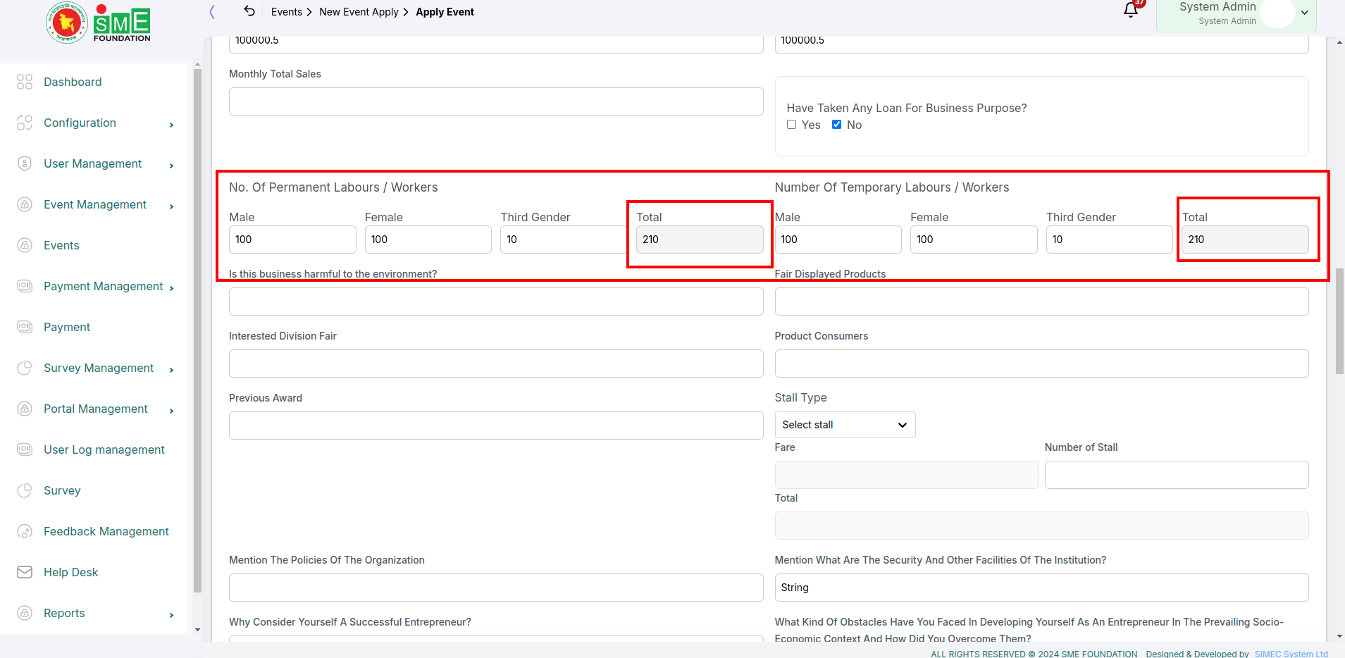The height and width of the screenshot is (658, 1345).
Task: Click temporary workers Male field
Action: pyautogui.click(x=838, y=240)
